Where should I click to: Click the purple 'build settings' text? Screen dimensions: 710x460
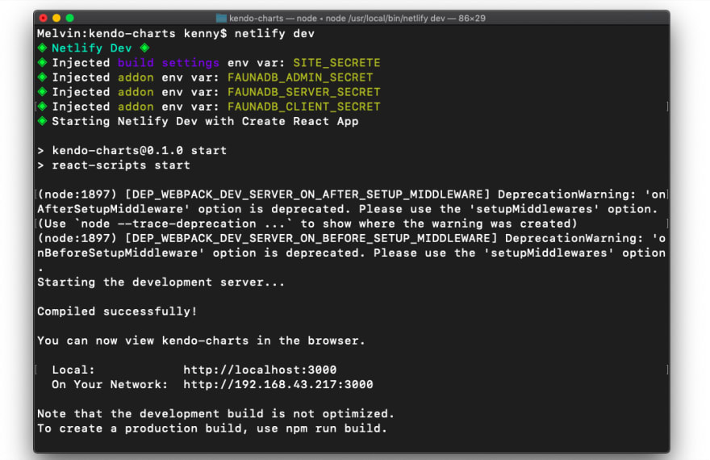169,62
